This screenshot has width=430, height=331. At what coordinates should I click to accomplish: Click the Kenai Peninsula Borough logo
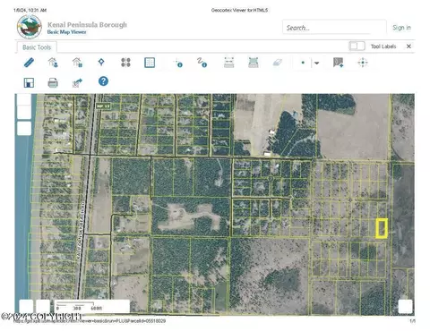30,27
